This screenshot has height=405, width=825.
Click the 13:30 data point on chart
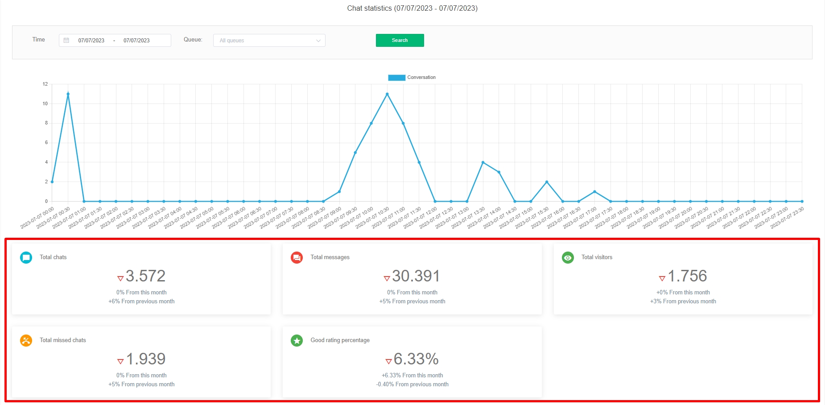pos(483,162)
